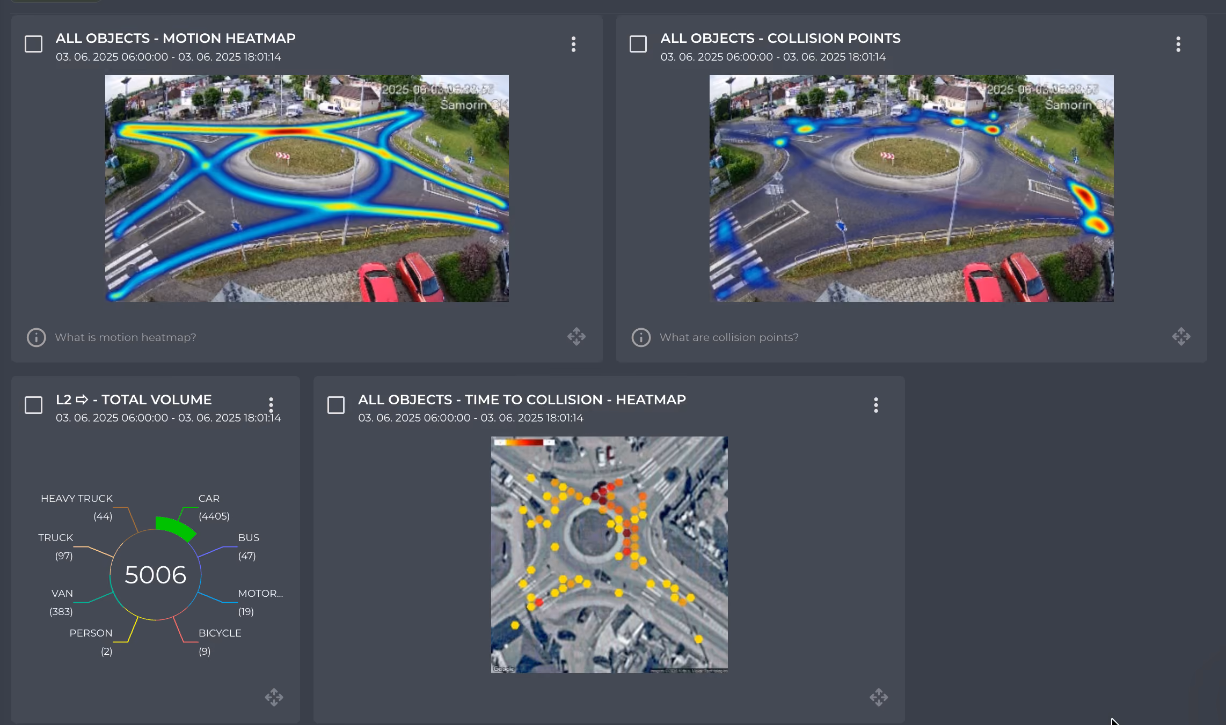
Task: Click the 'ALL OBJECTS - MOTION HEATMAP' title
Action: [176, 38]
